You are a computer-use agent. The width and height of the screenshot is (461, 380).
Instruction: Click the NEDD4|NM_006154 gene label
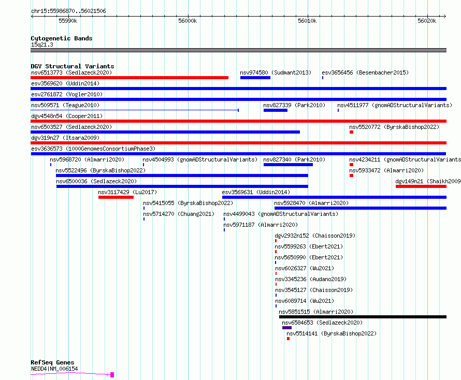click(55, 369)
